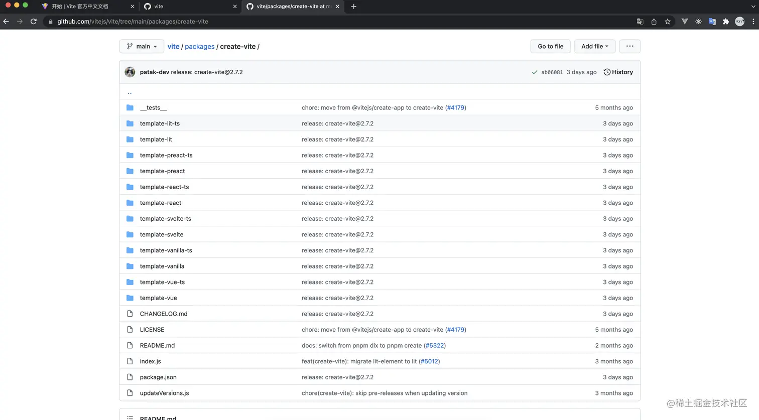The height and width of the screenshot is (420, 759).
Task: Click the browser forward arrow
Action: [x=20, y=22]
